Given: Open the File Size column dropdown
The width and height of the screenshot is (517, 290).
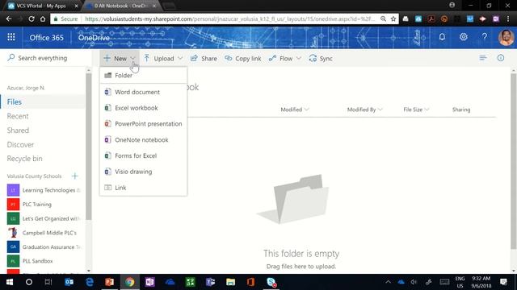Looking at the screenshot, I should pos(427,110).
